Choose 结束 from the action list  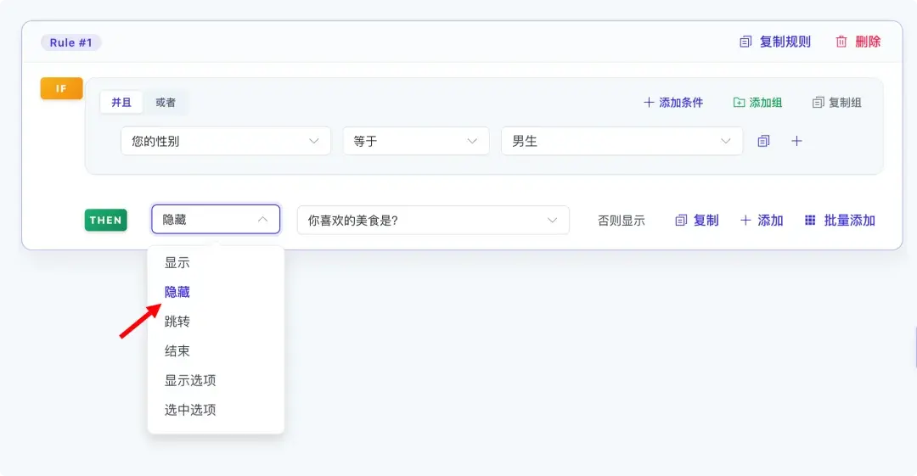click(216, 351)
